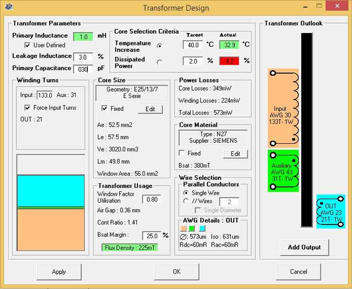Screen dimensions: 352x289
Task: Select the Dissipated Power radio button
Action: [x=160, y=62]
